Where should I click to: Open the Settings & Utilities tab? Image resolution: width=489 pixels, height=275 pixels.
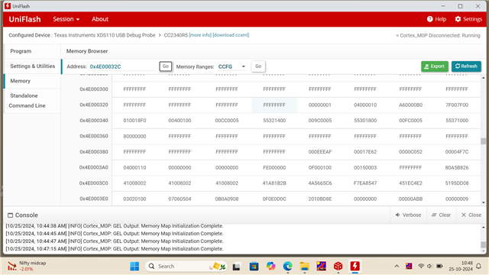click(32, 66)
